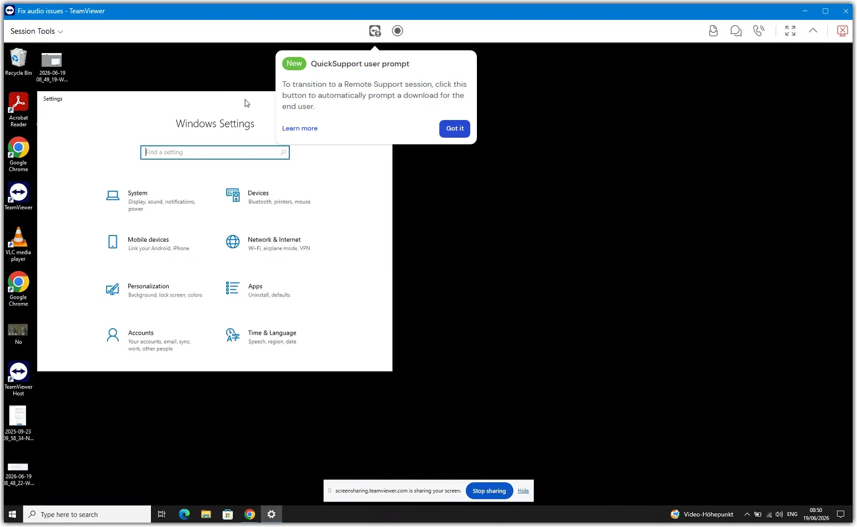Select the desktop thumbnail labeled No
Screen dimensions: 857x527
(x=18, y=335)
